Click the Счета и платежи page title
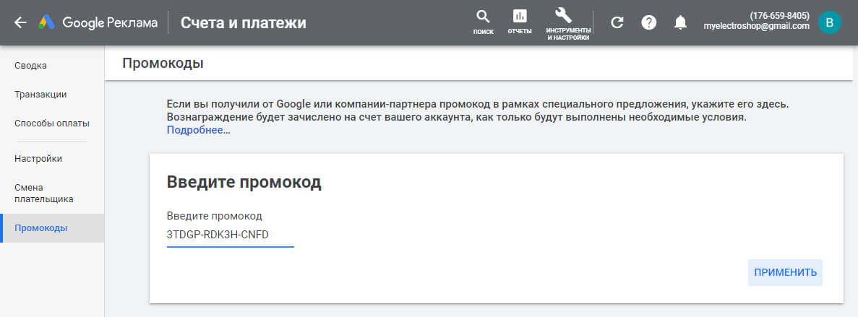Viewport: 858px width, 317px height. click(x=243, y=23)
